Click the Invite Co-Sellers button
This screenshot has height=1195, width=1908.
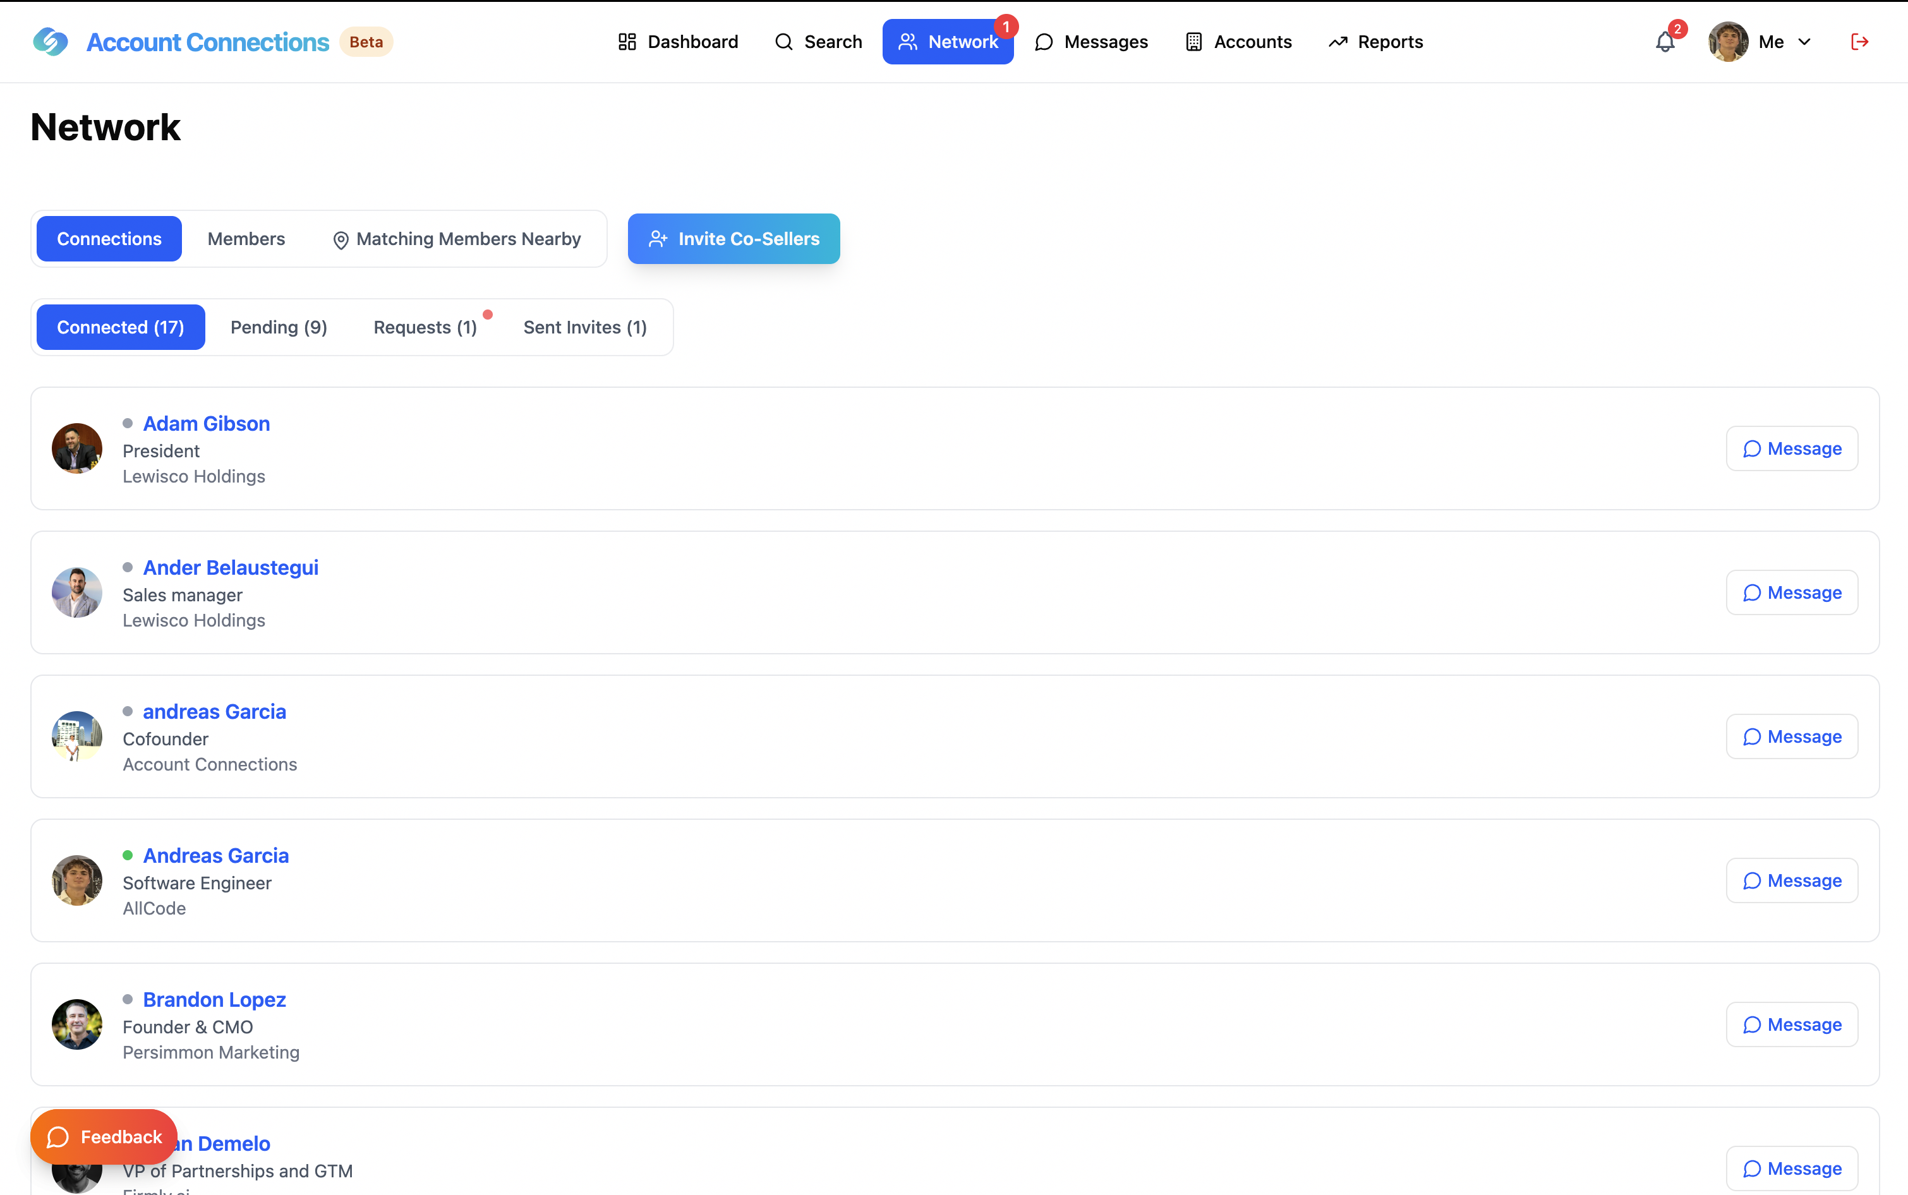point(734,239)
